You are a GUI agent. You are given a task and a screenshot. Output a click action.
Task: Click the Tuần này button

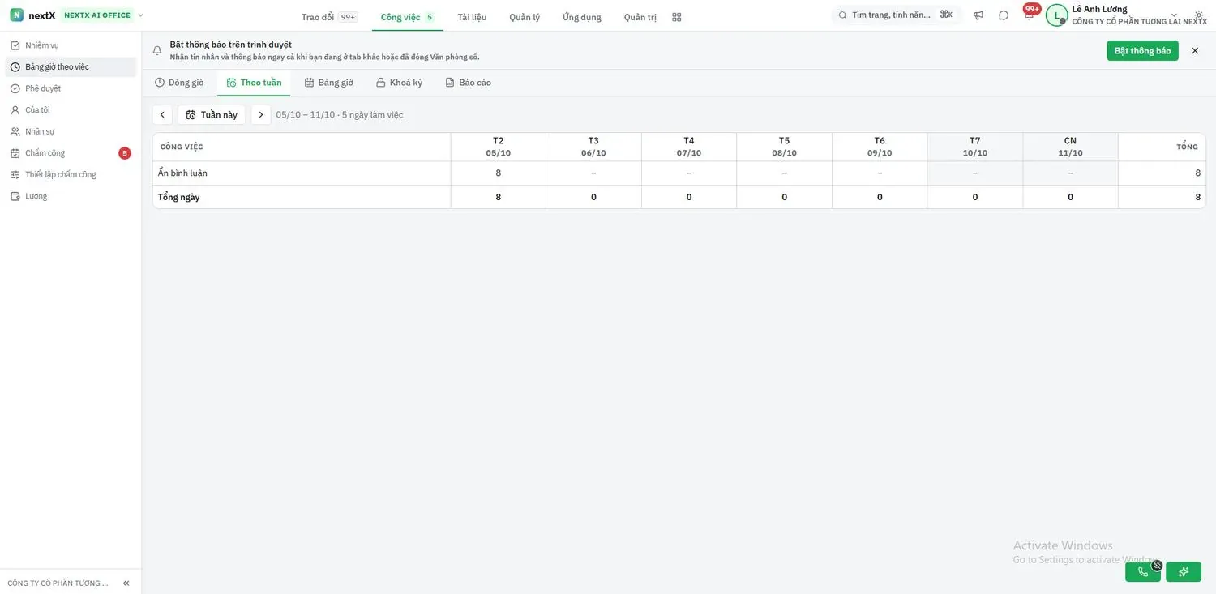[212, 115]
